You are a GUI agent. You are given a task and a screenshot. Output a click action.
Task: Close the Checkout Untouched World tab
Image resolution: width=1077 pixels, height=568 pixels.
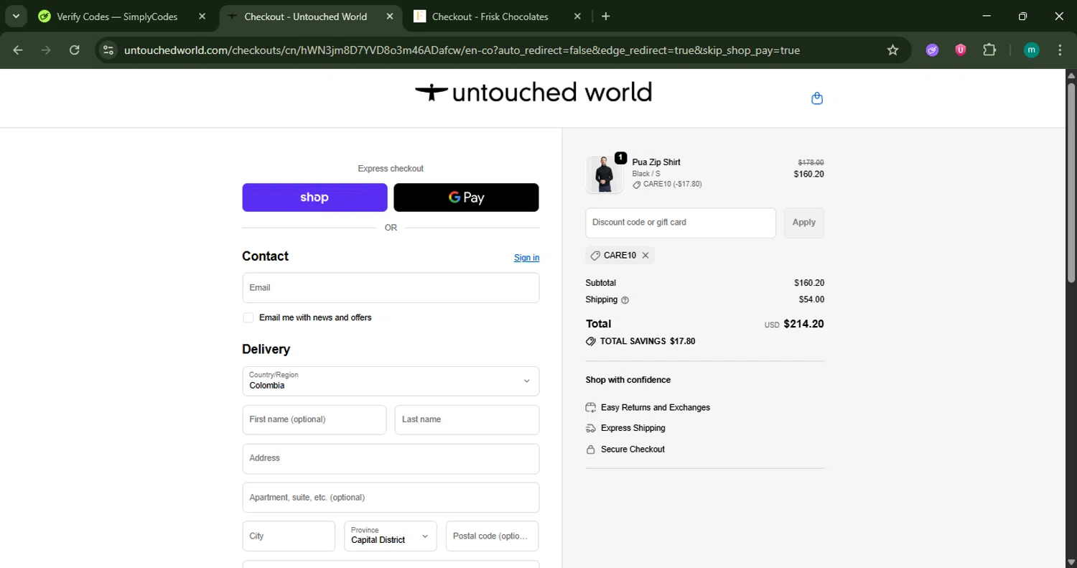(x=390, y=17)
